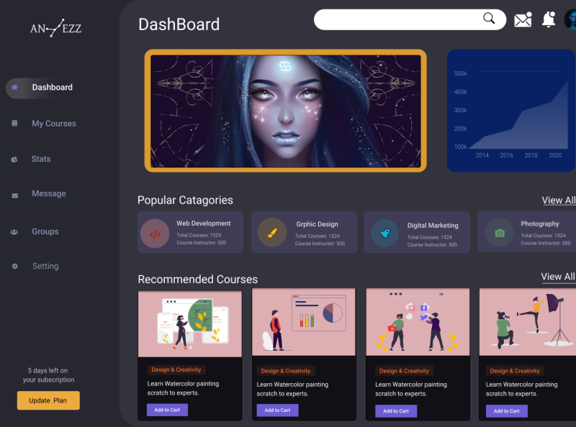Click the notification bell icon

[x=549, y=19]
